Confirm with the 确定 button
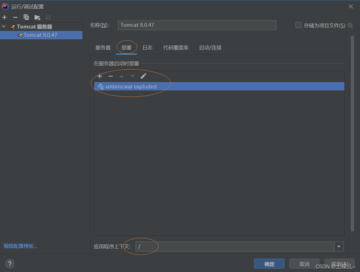The width and height of the screenshot is (360, 272). coord(269,264)
